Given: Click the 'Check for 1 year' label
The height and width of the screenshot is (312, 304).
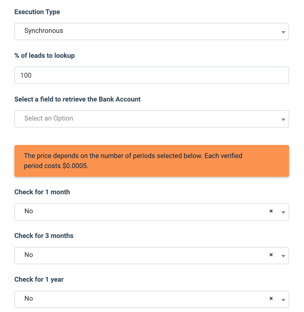Looking at the screenshot, I should click(39, 280).
